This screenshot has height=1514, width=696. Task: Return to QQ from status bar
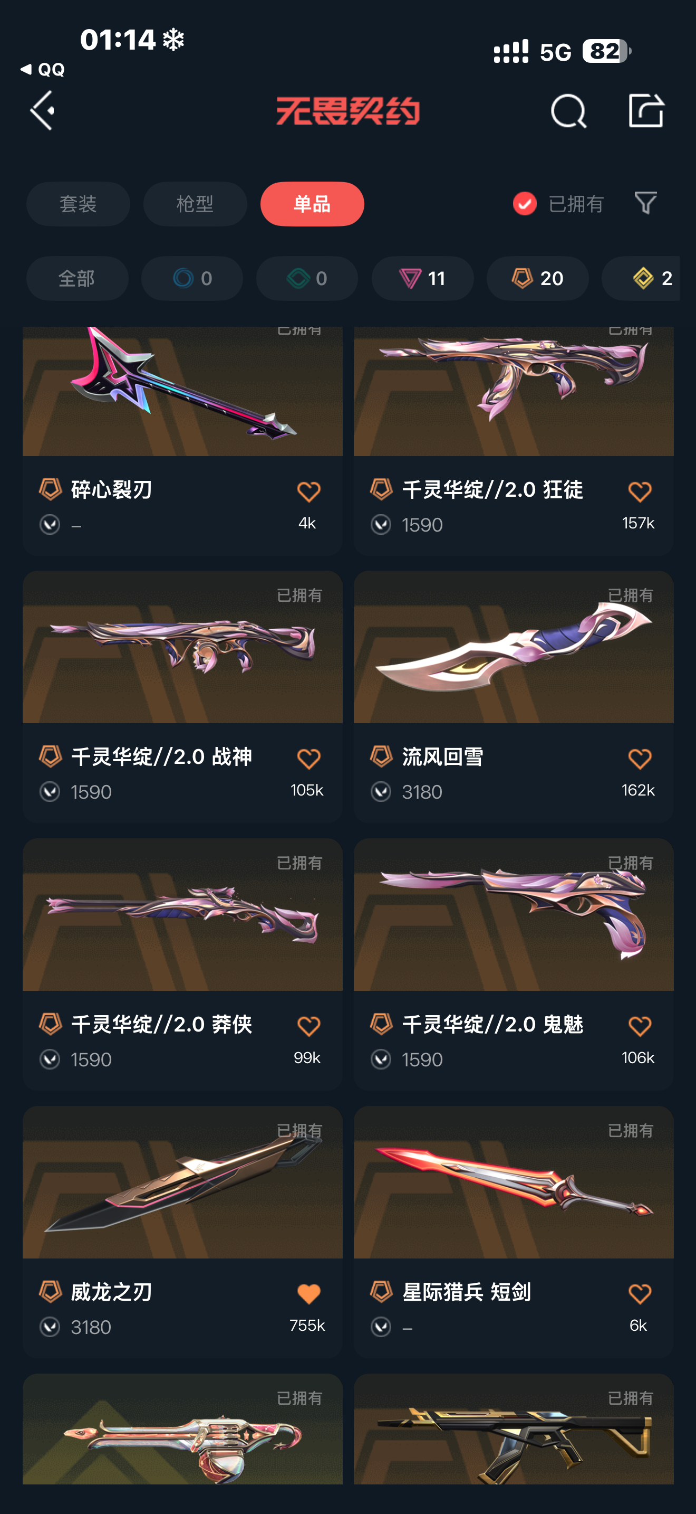coord(42,70)
